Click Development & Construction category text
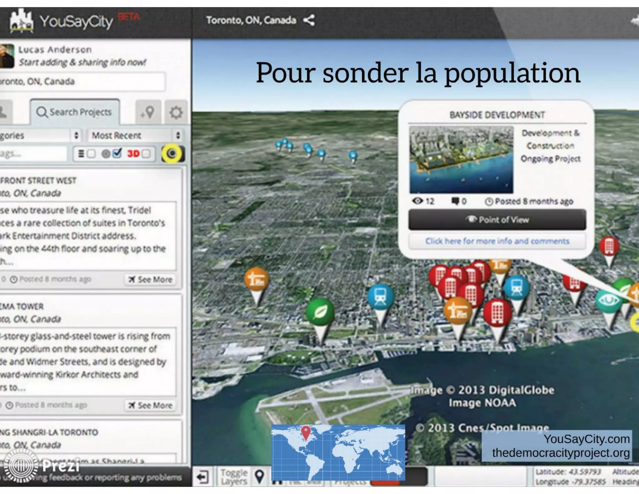Viewport: 639px width, 494px height. click(550, 139)
